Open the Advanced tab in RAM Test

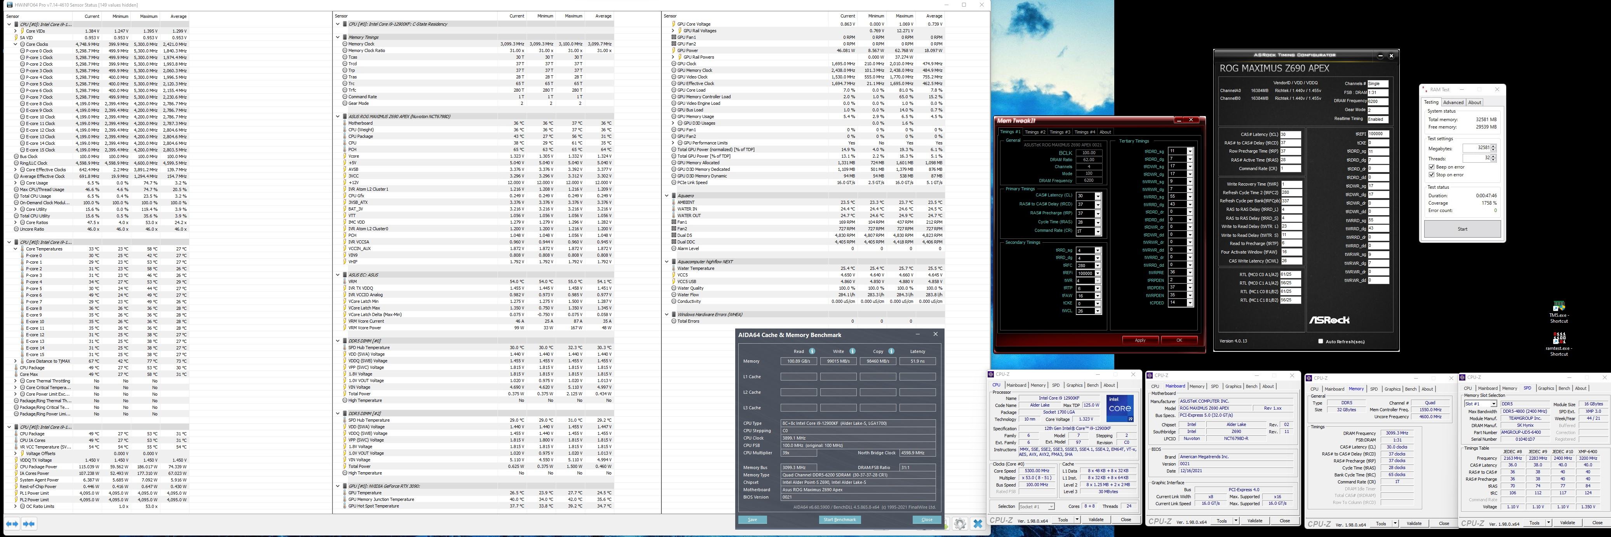[x=1453, y=103]
